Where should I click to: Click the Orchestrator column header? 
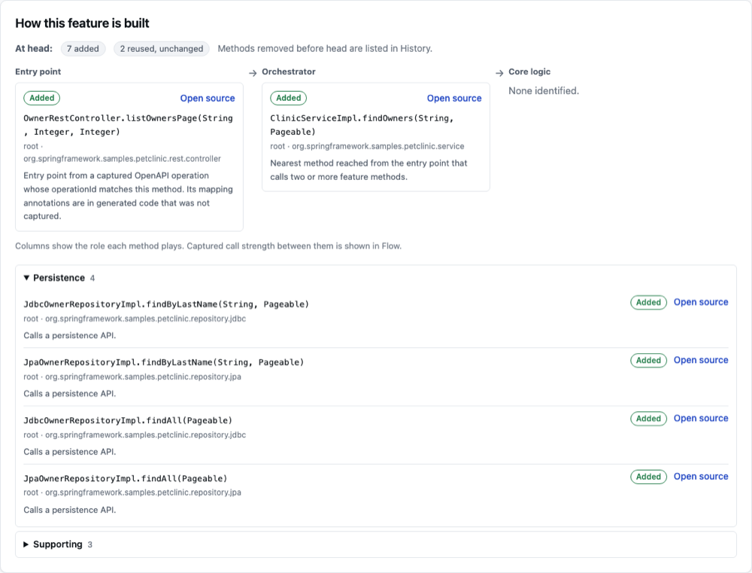click(x=288, y=72)
